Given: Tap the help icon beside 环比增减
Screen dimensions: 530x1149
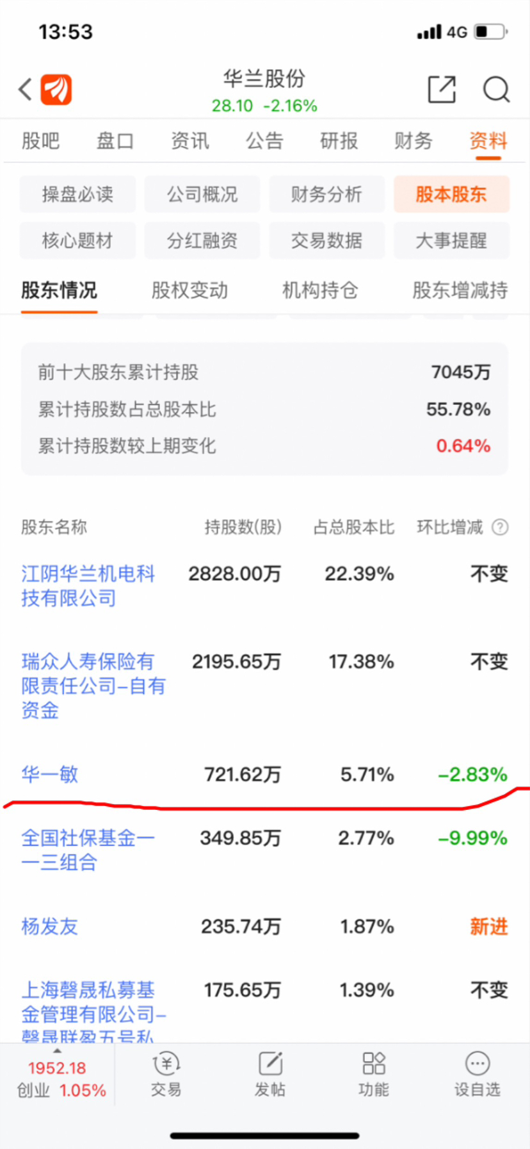Looking at the screenshot, I should point(500,527).
